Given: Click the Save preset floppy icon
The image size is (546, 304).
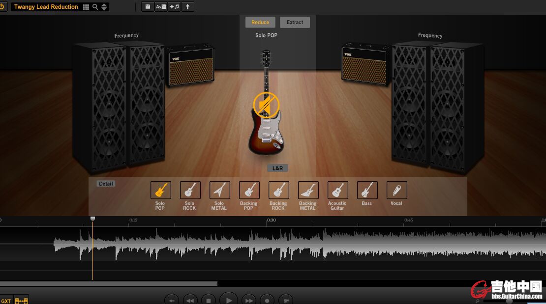Looking at the screenshot, I should point(148,7).
